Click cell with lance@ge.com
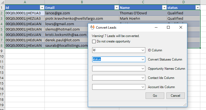Screen dimensions: 206x110 click(82, 13)
